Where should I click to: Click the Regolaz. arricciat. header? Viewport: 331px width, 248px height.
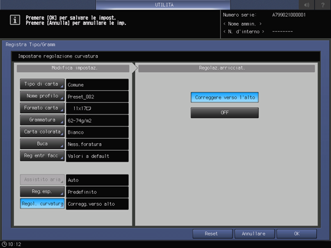click(227, 68)
